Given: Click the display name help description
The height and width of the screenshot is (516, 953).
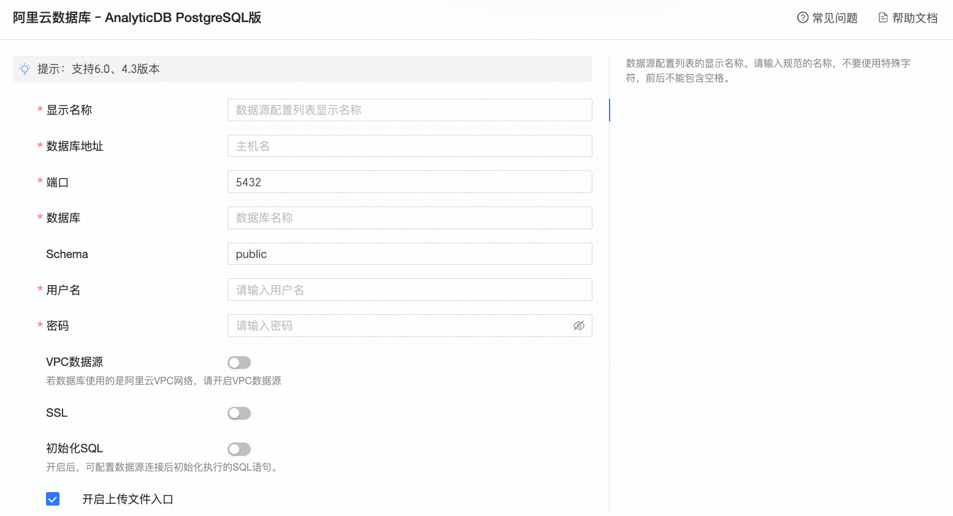Looking at the screenshot, I should pyautogui.click(x=768, y=70).
